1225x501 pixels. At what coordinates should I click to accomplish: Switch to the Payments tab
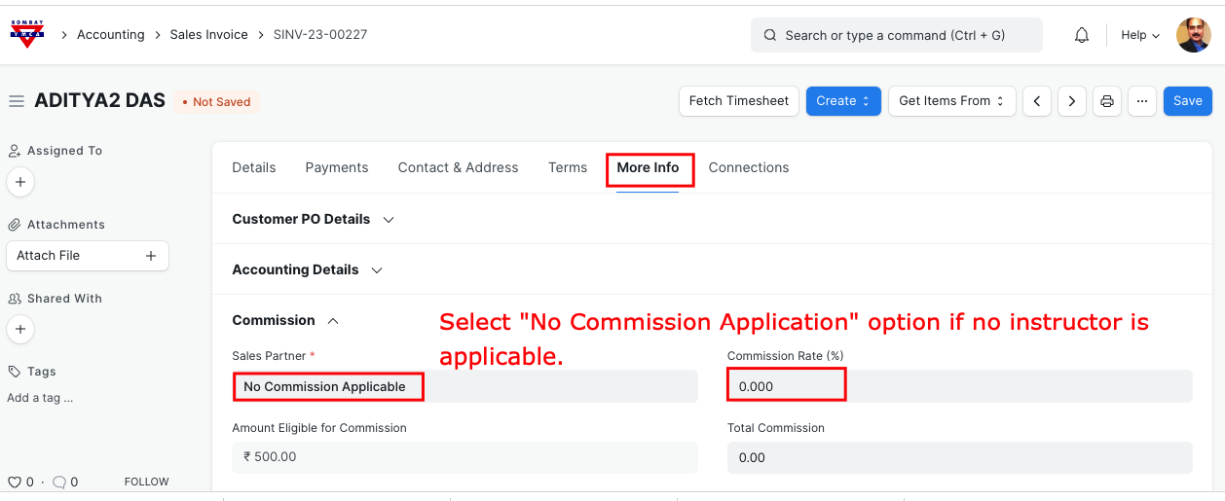pyautogui.click(x=336, y=167)
